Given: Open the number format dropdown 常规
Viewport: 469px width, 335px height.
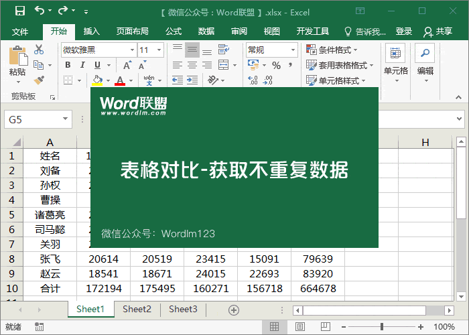Looking at the screenshot, I should point(271,50).
